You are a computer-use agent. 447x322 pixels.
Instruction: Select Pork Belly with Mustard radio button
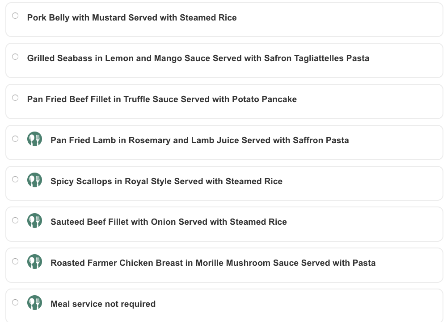[15, 16]
